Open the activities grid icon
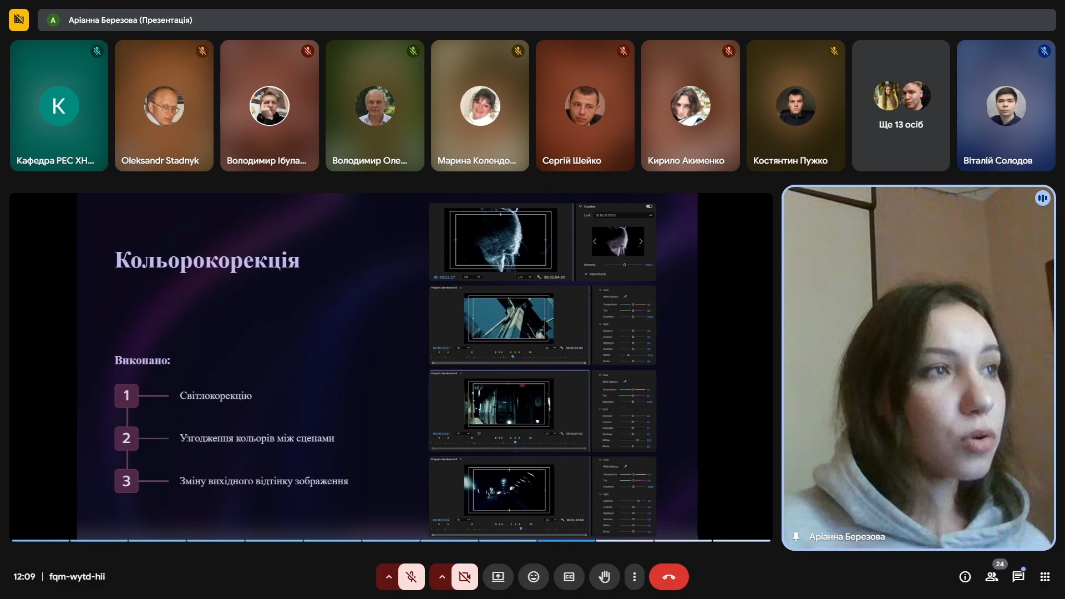Viewport: 1065px width, 599px height. (1044, 577)
